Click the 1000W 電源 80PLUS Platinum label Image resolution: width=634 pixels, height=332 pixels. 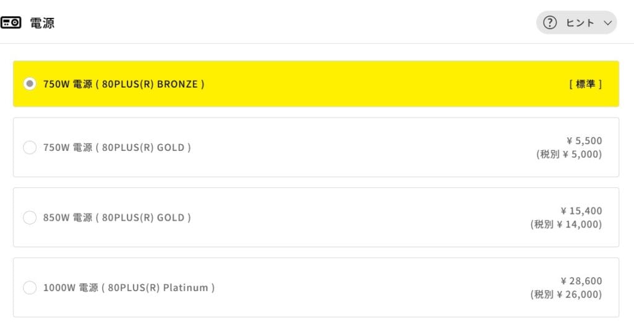coord(129,287)
